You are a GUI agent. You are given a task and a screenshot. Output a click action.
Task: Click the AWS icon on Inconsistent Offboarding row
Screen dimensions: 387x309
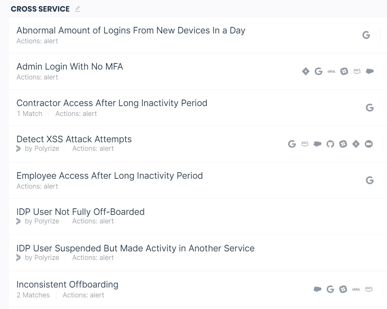pyautogui.click(x=369, y=289)
